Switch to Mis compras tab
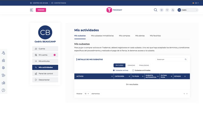 click(x=125, y=36)
